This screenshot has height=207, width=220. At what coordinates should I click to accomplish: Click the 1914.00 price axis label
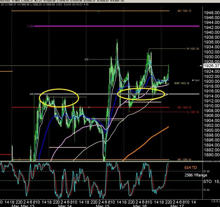[212, 96]
